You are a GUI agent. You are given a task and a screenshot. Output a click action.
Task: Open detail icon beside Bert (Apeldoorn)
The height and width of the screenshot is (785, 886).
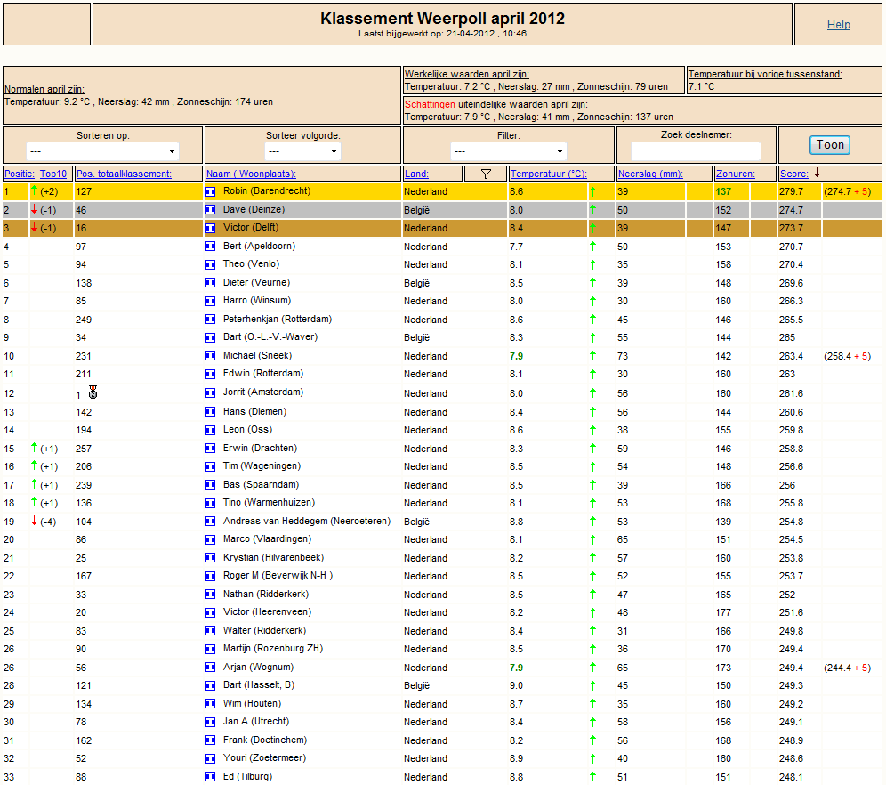210,247
